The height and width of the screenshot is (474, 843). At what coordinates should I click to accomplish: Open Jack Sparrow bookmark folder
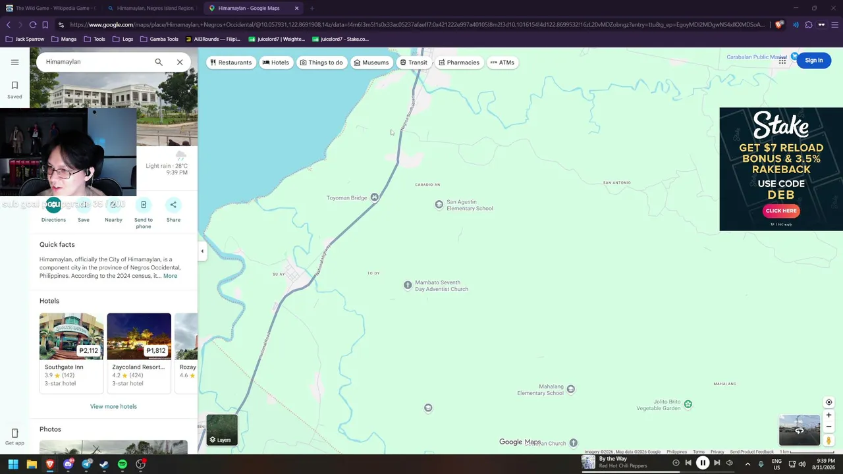pyautogui.click(x=25, y=39)
